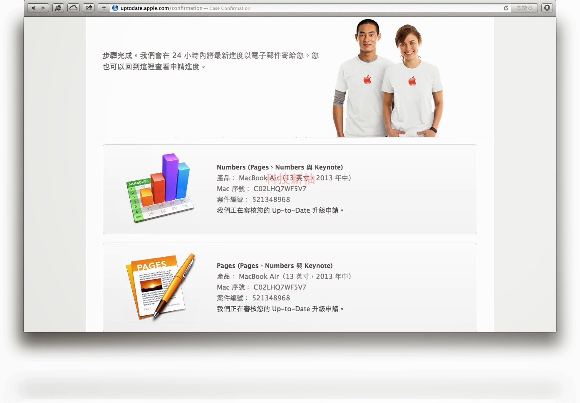The image size is (580, 403).
Task: Click the Numbers (Pages、Numbers 與 Keynote) heading
Action: pyautogui.click(x=280, y=167)
